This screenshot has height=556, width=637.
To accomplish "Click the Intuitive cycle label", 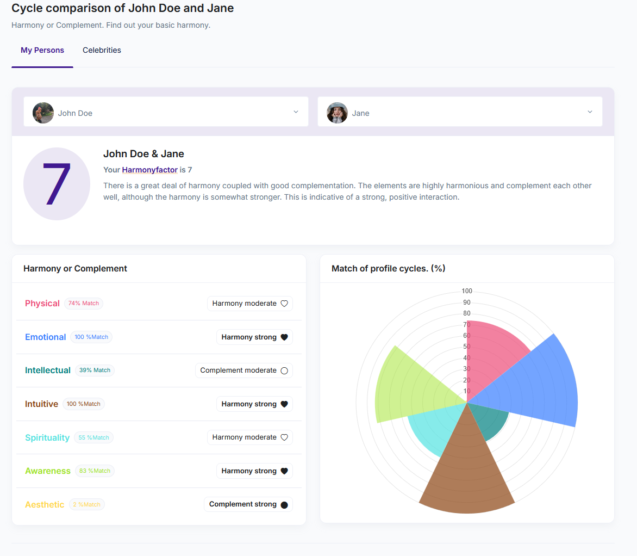I will point(41,404).
